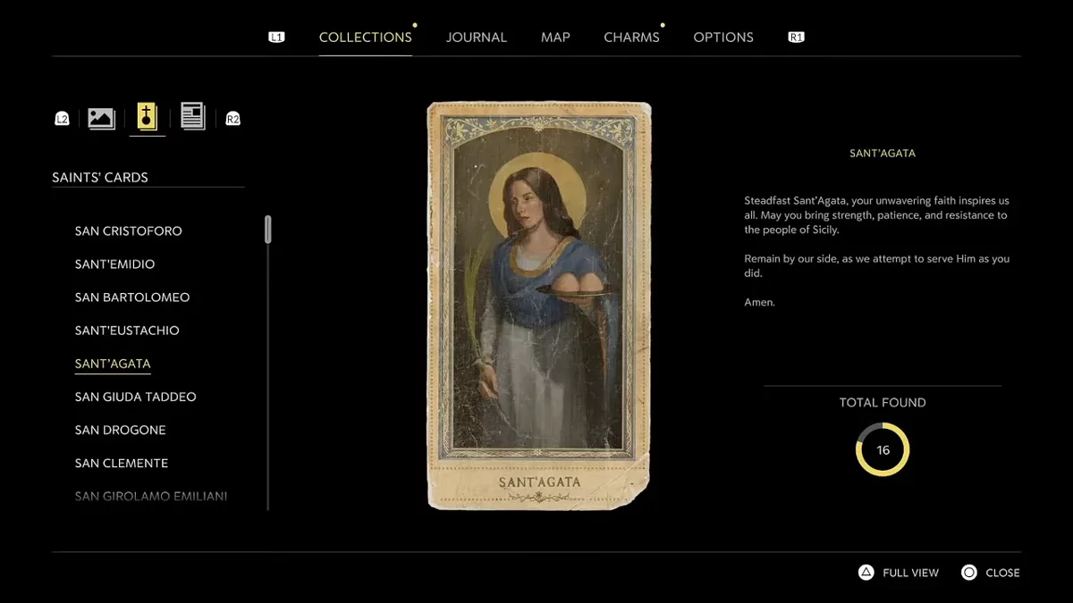Open the Charms tab
Screen dimensions: 1073x603
click(631, 38)
